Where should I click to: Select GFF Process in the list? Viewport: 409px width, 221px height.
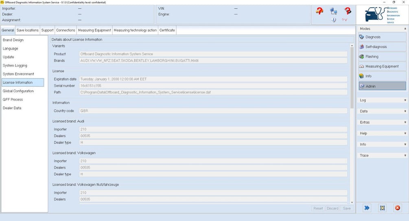coord(23,100)
